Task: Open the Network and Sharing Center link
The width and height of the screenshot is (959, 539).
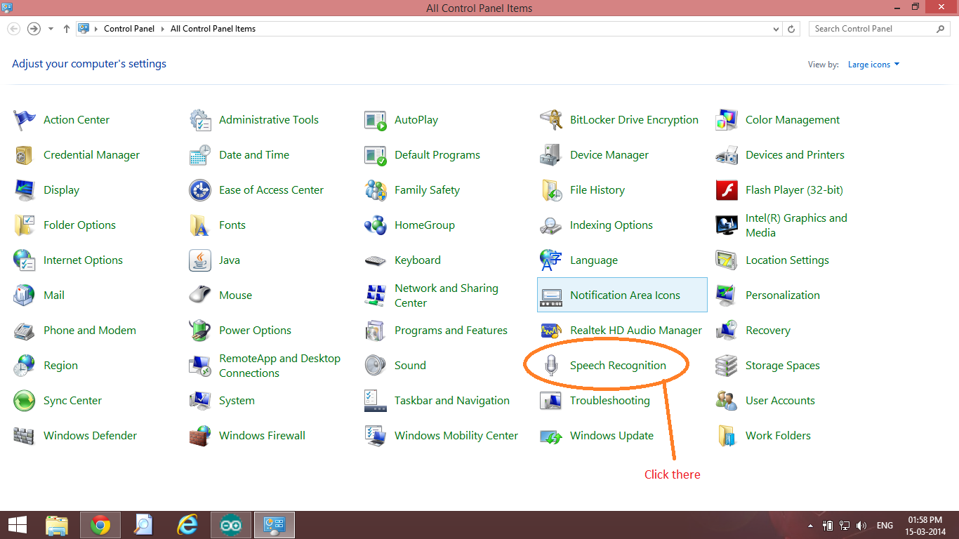Action: click(x=447, y=295)
